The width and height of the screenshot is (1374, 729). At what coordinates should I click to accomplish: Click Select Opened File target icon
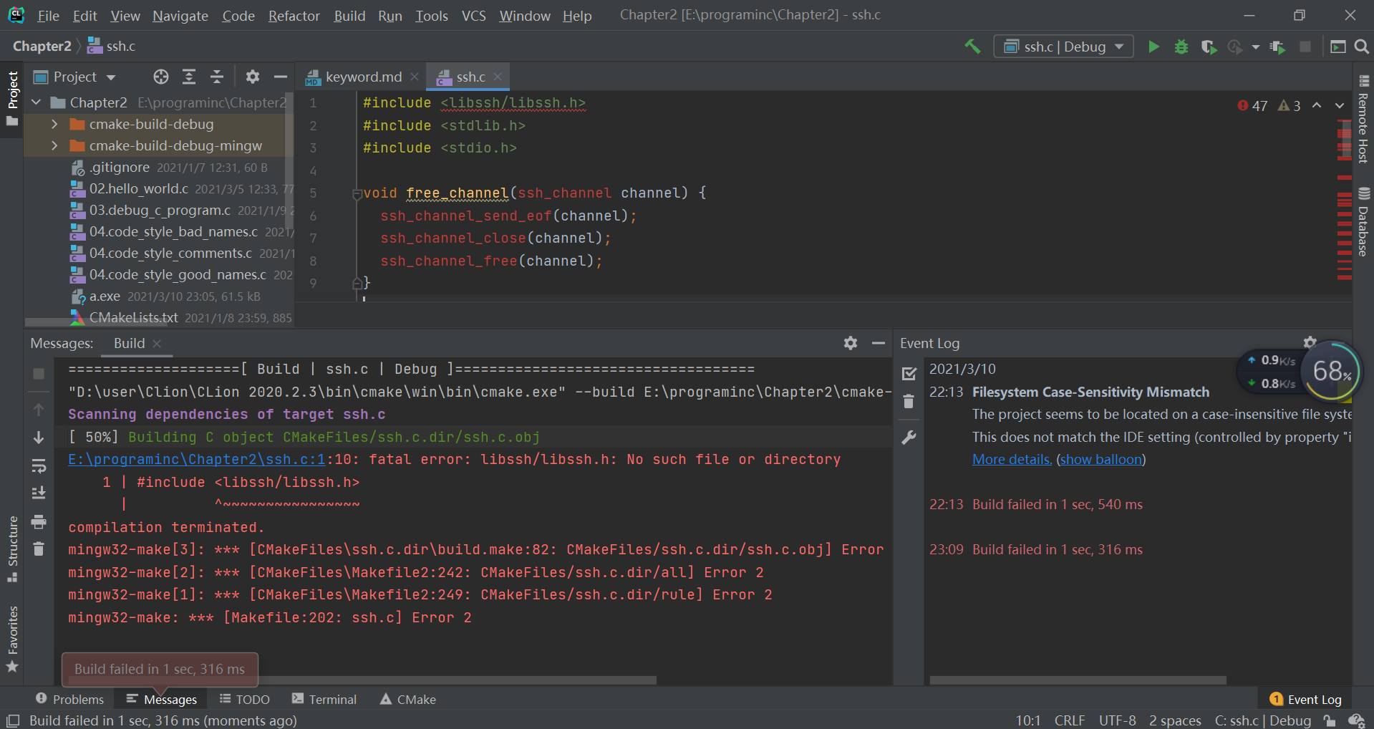pos(161,77)
